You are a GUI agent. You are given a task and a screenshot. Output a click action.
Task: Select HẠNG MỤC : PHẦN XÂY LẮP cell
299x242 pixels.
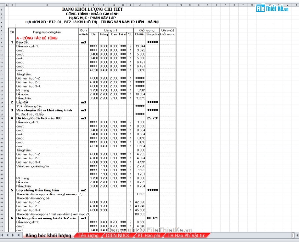click(92, 18)
